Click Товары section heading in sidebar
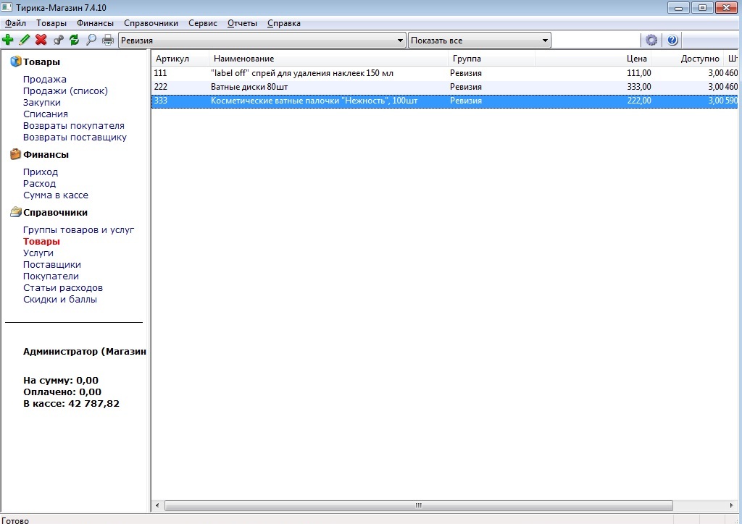The width and height of the screenshot is (742, 524). [41, 62]
